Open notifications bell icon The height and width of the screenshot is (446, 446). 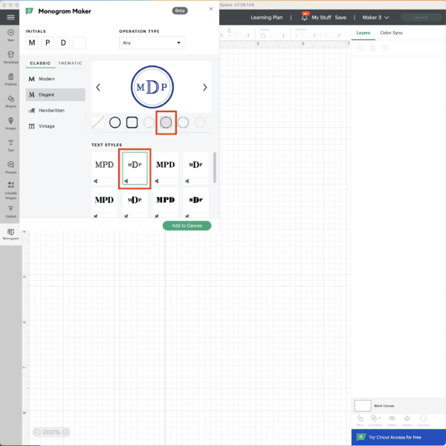tap(306, 16)
